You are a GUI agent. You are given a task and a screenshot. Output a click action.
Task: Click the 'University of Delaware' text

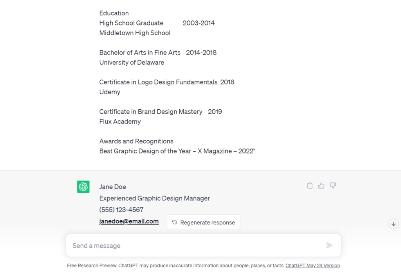point(132,62)
